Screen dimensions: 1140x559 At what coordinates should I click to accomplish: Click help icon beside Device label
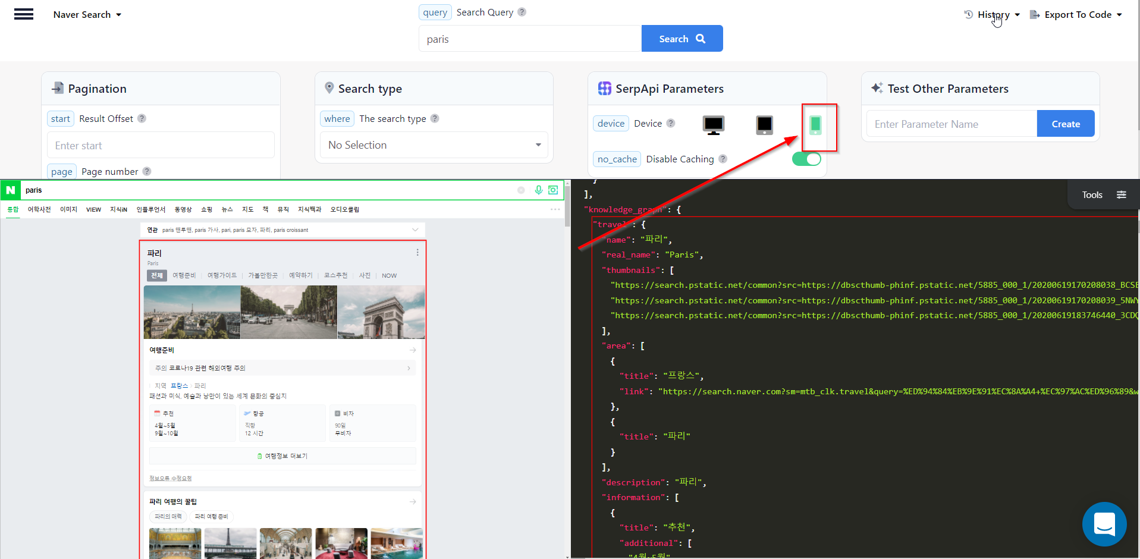click(x=671, y=123)
